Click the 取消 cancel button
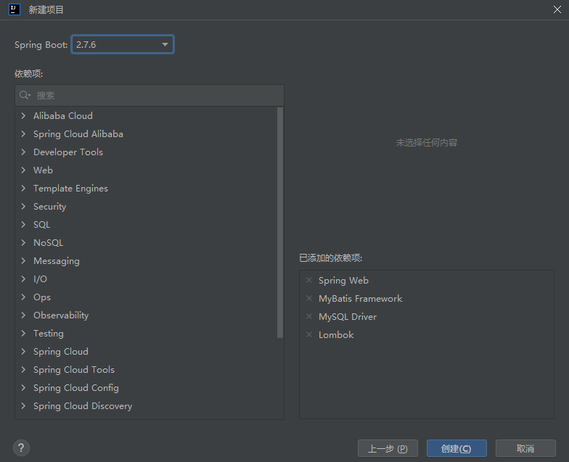Screen dimensions: 569x462 pos(525,448)
